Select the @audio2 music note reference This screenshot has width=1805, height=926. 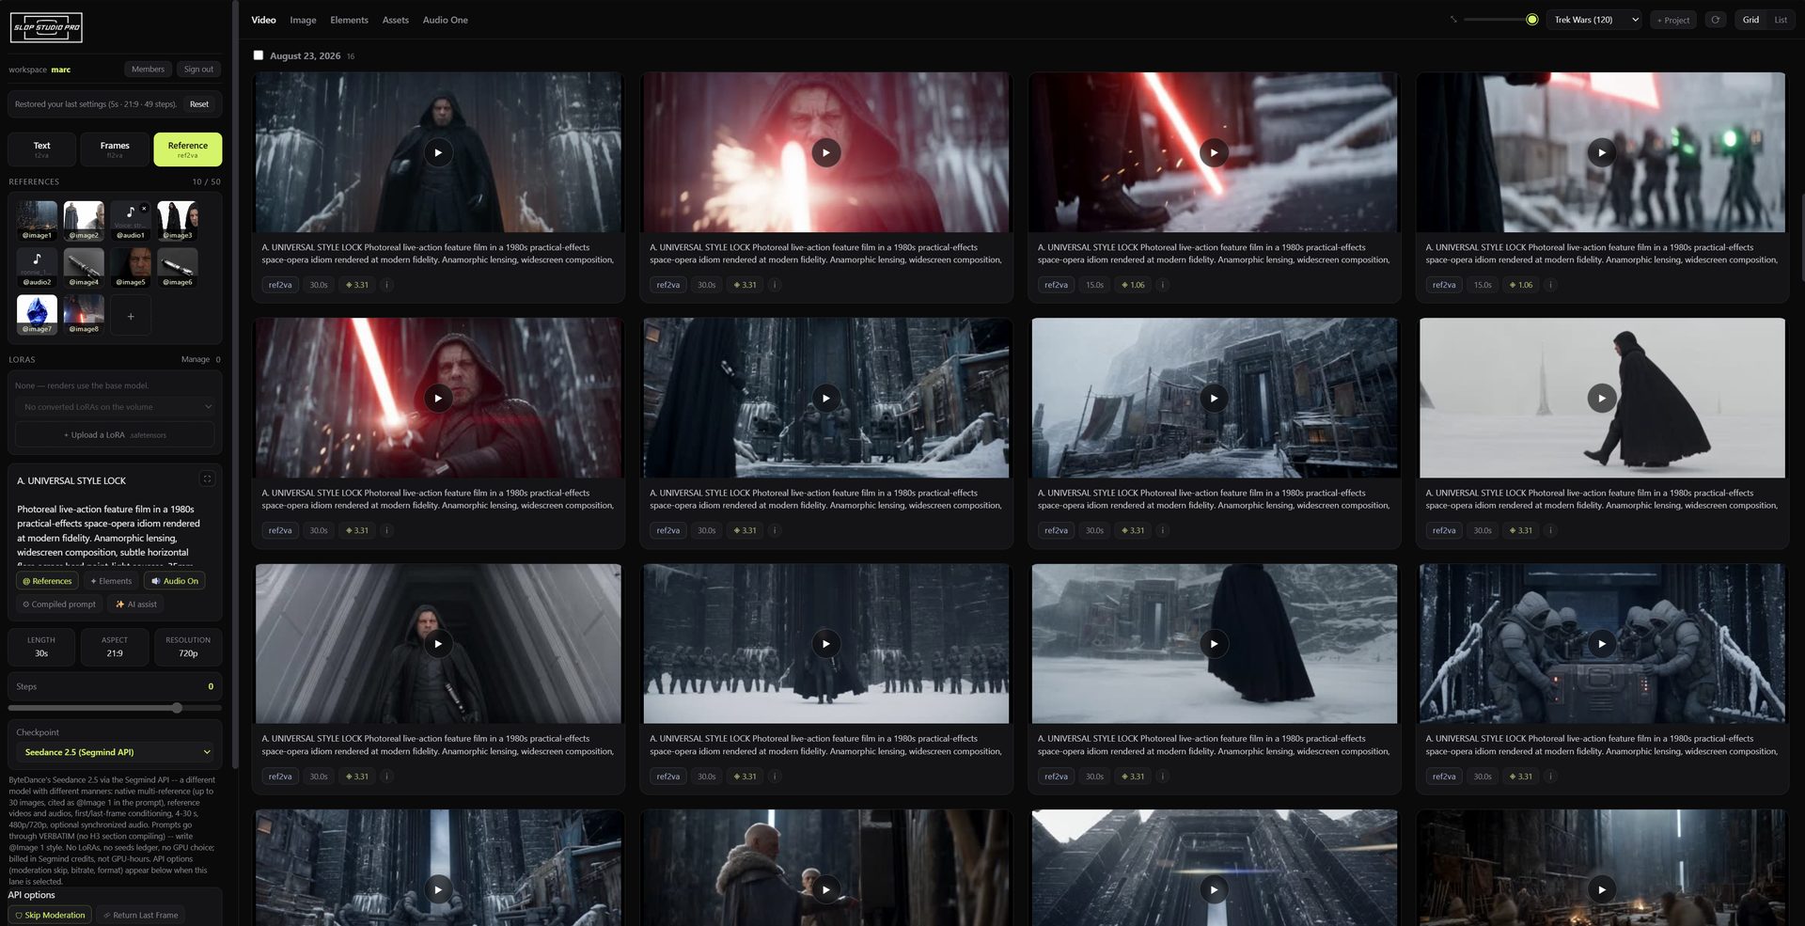click(x=37, y=268)
